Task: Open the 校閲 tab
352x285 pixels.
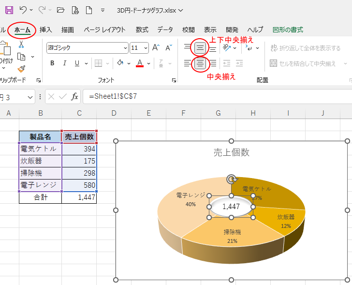Action: point(189,30)
